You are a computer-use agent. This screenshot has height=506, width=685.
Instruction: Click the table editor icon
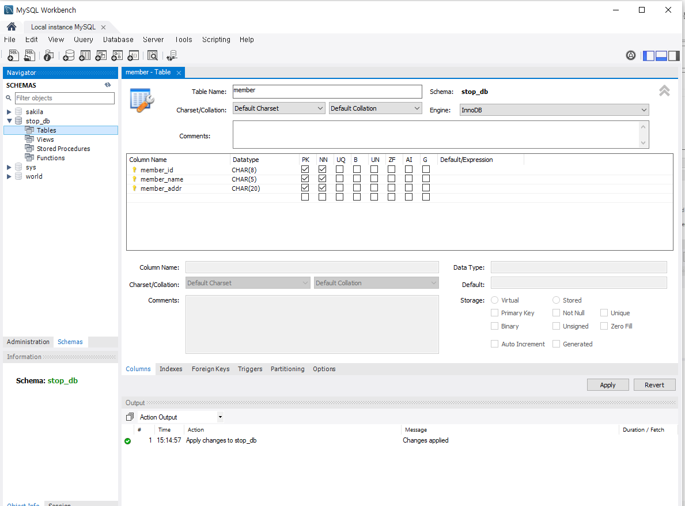(x=142, y=100)
